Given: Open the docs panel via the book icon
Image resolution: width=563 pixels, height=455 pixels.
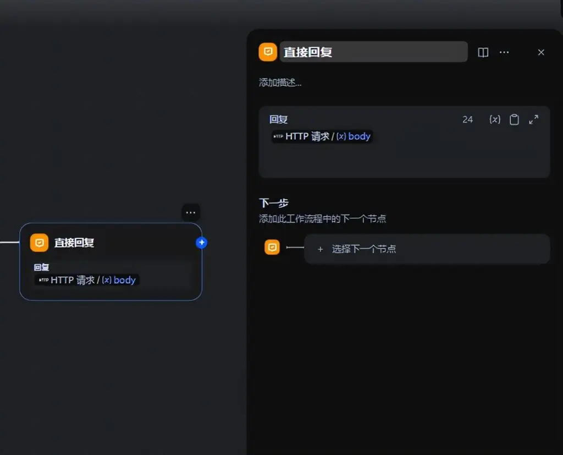Looking at the screenshot, I should tap(483, 52).
